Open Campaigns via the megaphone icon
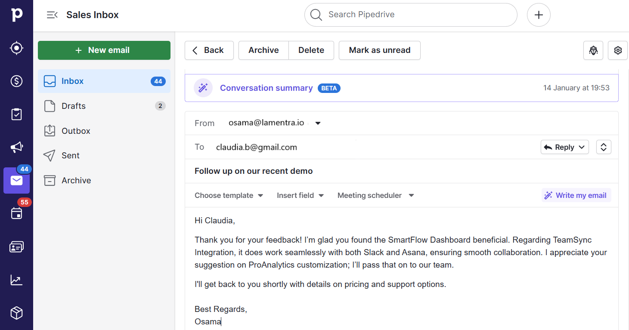The height and width of the screenshot is (330, 629). tap(16, 147)
